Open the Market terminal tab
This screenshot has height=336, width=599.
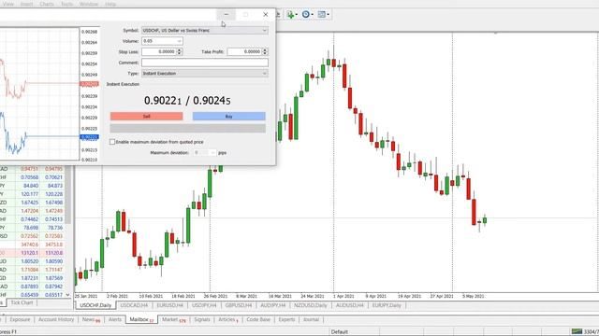[173, 319]
